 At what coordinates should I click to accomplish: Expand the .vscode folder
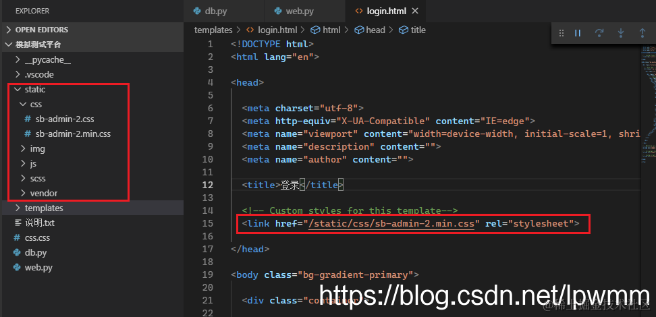click(92, 74)
